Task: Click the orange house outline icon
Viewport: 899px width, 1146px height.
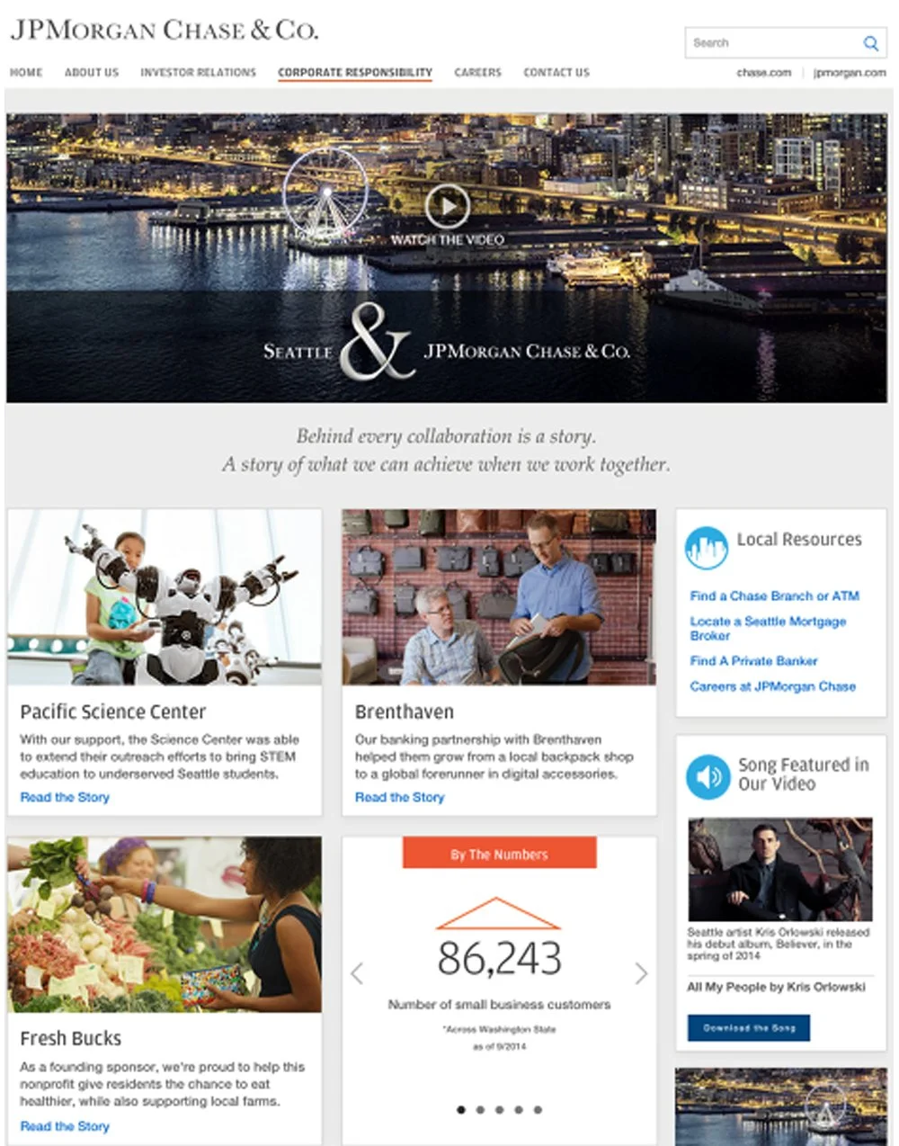Action: click(498, 913)
